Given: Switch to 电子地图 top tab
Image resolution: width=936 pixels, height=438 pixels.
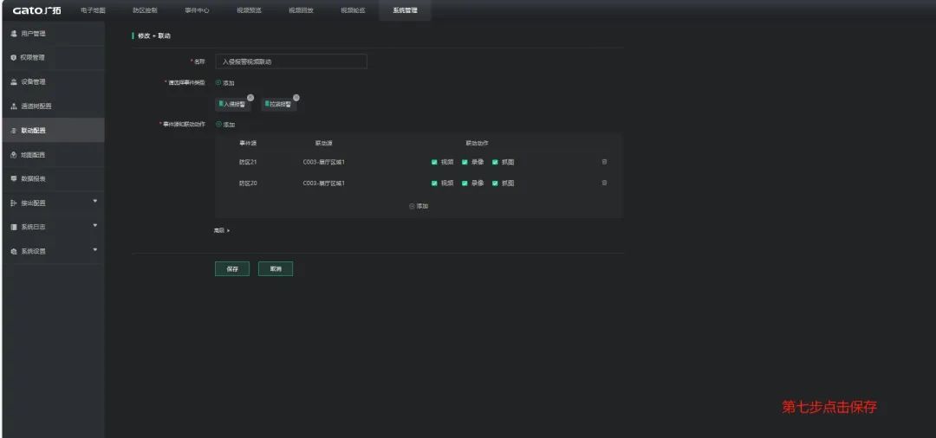Looking at the screenshot, I should pos(93,10).
